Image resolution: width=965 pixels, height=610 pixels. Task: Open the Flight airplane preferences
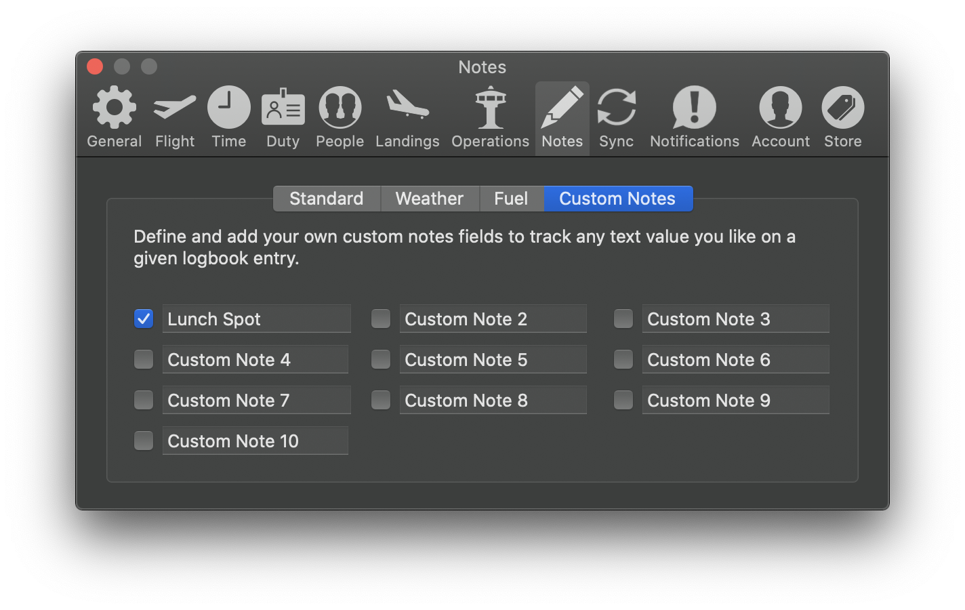[174, 107]
